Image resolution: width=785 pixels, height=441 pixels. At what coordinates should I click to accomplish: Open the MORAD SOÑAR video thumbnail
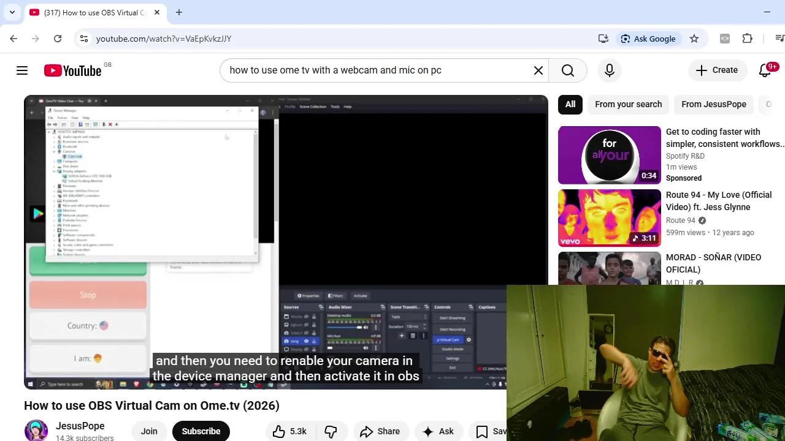point(610,268)
